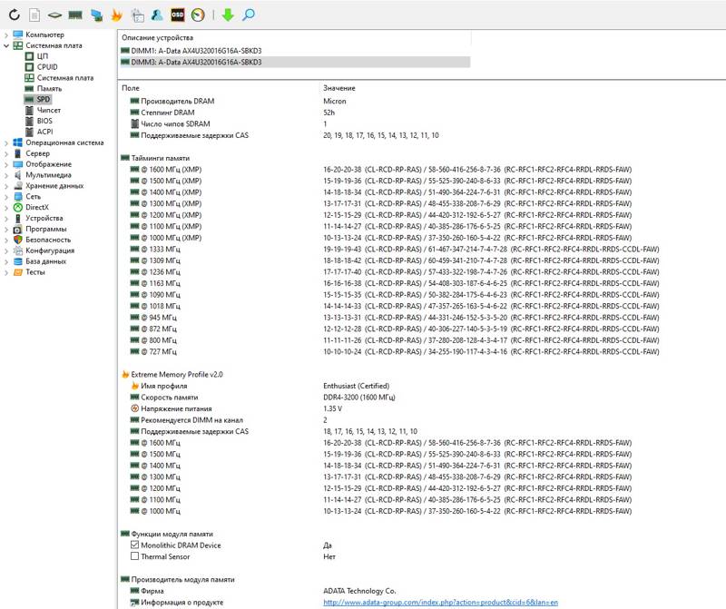
Task: Expand the Сеть tree node
Action: [6, 196]
